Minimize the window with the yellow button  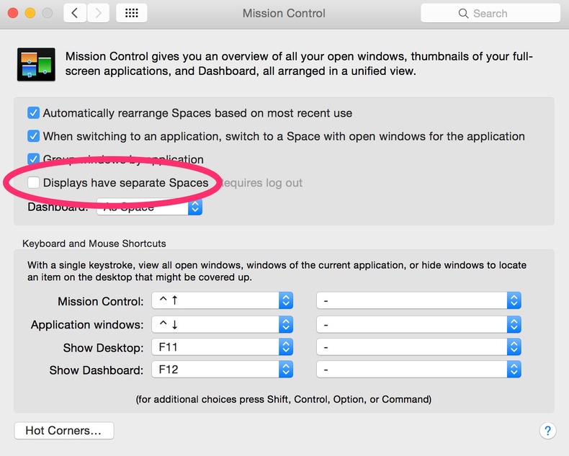(30, 14)
